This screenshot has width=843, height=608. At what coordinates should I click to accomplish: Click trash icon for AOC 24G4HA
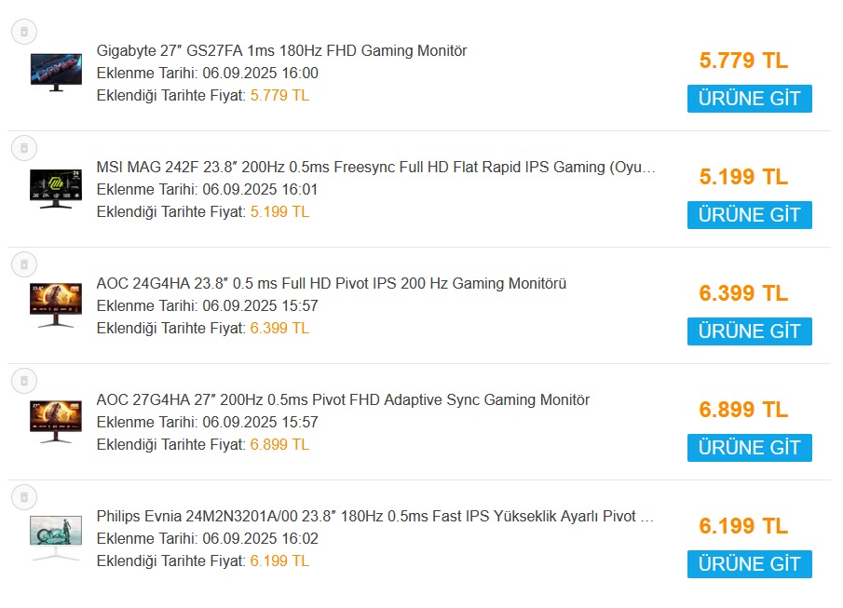click(24, 264)
